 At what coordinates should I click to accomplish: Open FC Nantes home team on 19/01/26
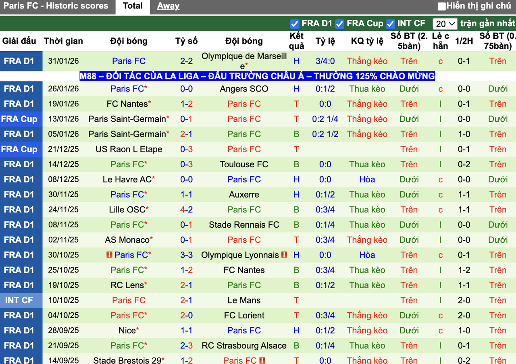point(127,104)
